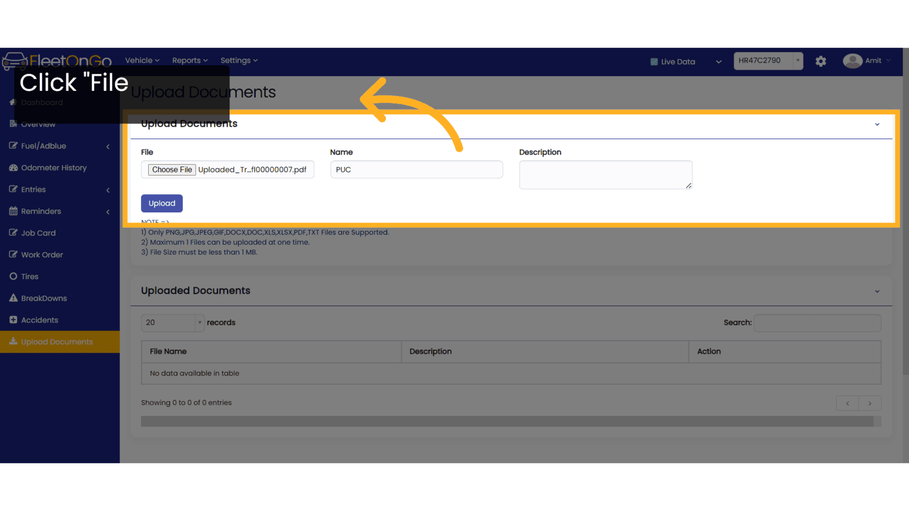909x511 pixels.
Task: Click the Tires circle icon
Action: coord(13,277)
